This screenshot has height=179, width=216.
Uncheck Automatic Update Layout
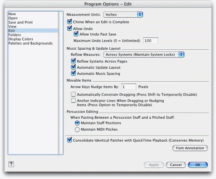(x=73, y=67)
